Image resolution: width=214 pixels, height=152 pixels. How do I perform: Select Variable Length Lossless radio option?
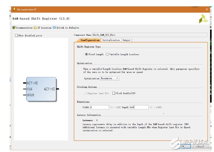coord(107,54)
